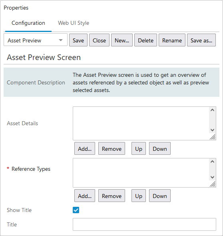Move Asset Details item Up
Screen dimensions: 223x236
[139, 148]
